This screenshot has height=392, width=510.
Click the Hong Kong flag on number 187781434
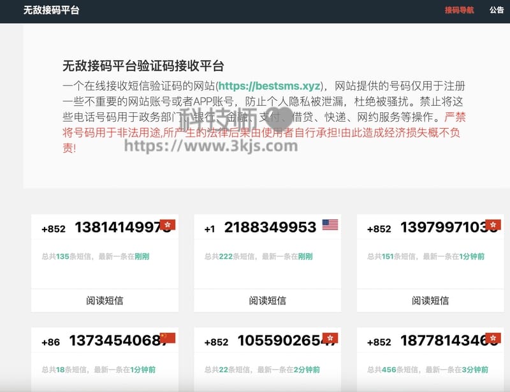point(493,338)
